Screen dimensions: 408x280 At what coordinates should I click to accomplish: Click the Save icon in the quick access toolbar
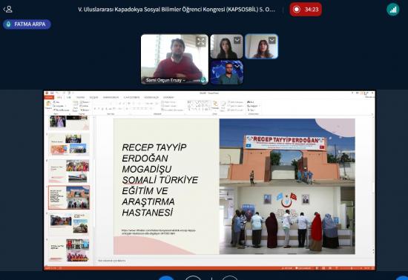coord(52,93)
